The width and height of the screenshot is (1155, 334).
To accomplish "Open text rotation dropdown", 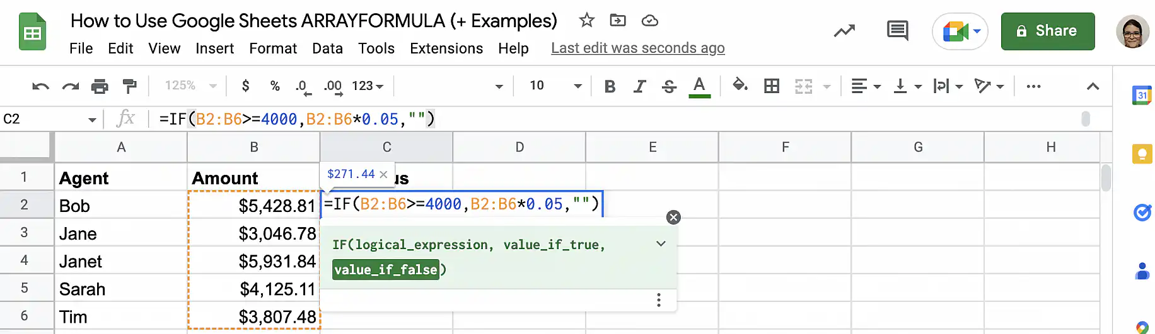I will coord(989,86).
